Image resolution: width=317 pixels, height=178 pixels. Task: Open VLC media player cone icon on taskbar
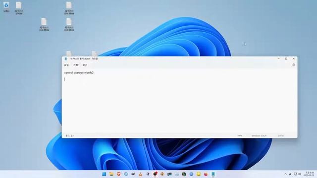140,174
